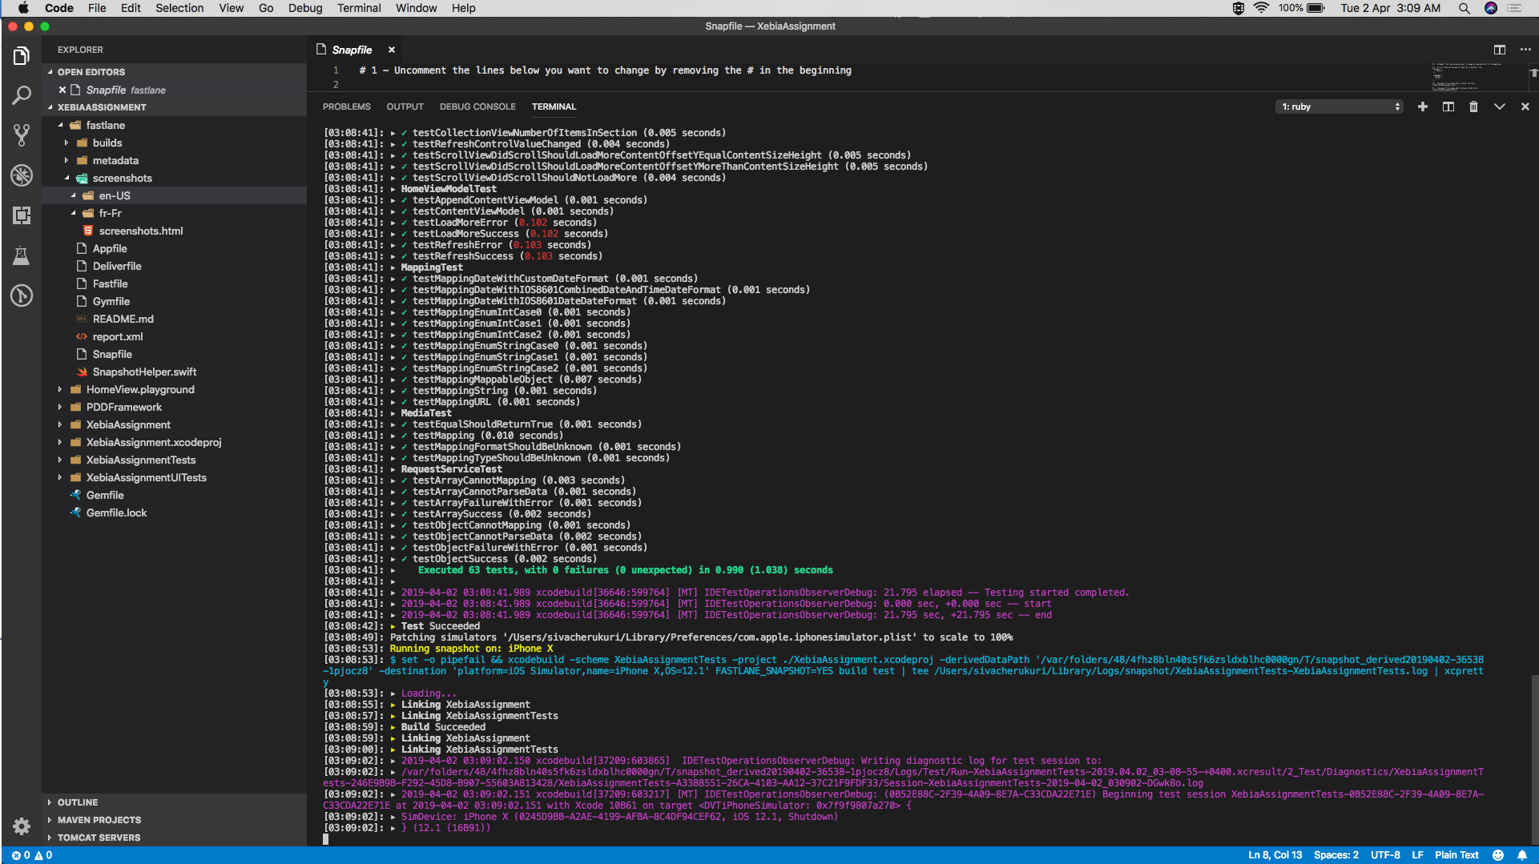Create a new terminal with plus icon
The width and height of the screenshot is (1539, 864).
pos(1423,106)
